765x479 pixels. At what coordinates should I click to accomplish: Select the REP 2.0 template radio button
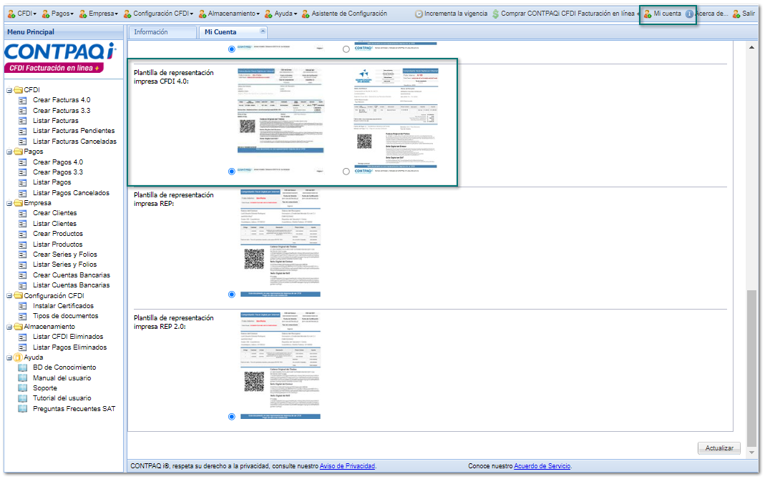(232, 417)
